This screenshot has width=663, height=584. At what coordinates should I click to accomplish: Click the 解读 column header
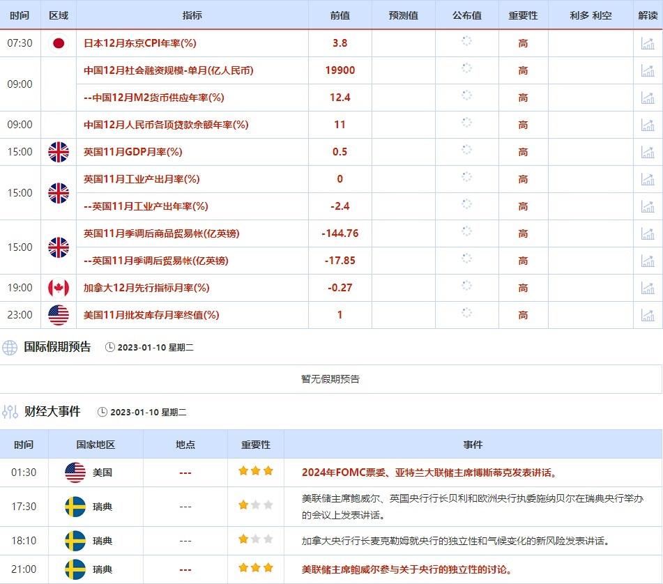point(648,15)
